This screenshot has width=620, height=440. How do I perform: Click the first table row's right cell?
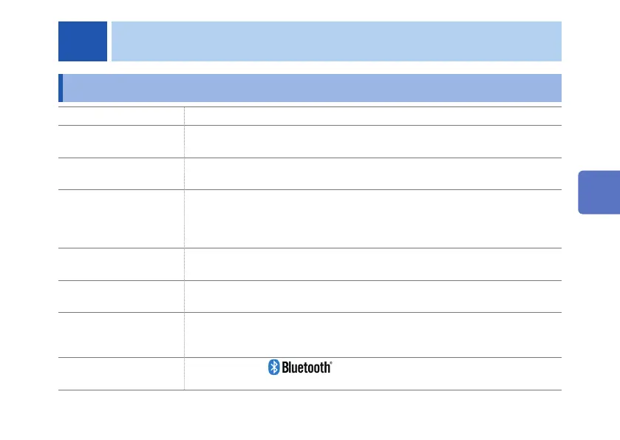[x=372, y=116]
